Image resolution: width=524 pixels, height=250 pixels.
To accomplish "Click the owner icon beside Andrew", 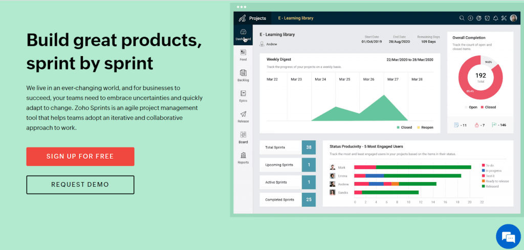I will pos(262,44).
